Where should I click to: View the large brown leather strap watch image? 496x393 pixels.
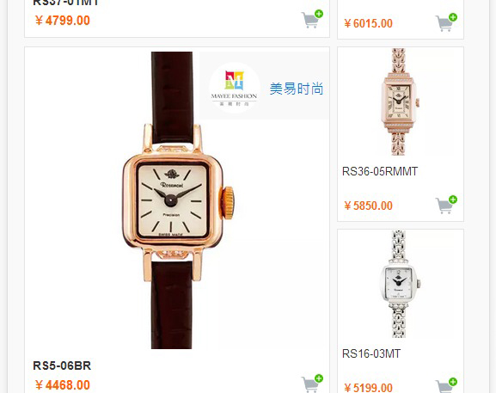point(177,200)
